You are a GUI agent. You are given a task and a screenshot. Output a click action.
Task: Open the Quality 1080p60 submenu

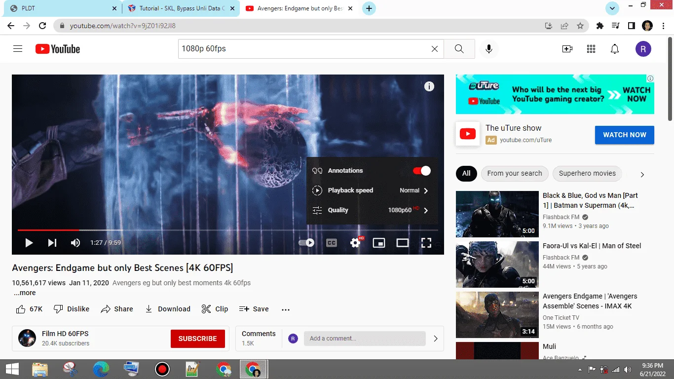pyautogui.click(x=372, y=210)
